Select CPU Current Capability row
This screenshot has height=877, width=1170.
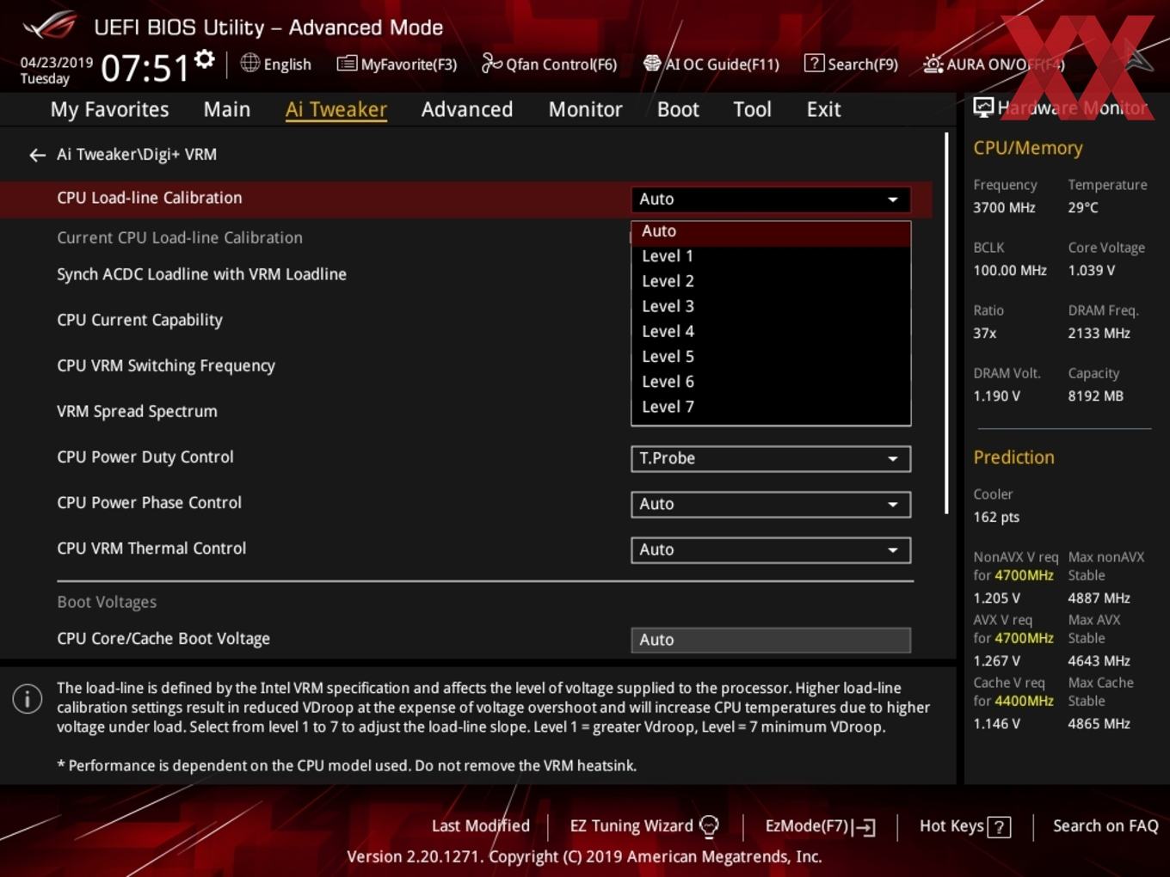pyautogui.click(x=139, y=320)
